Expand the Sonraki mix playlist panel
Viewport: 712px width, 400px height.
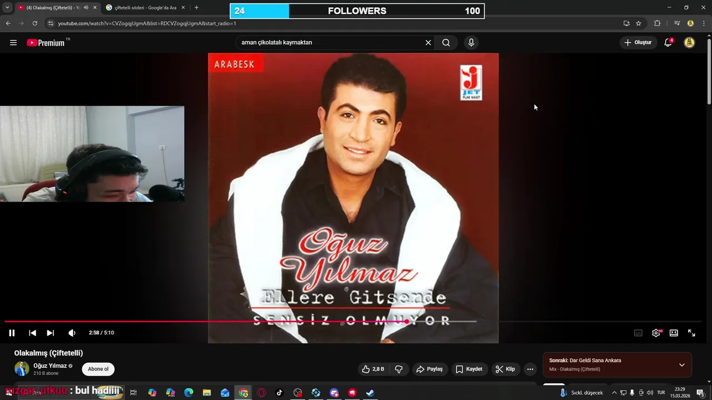(682, 365)
